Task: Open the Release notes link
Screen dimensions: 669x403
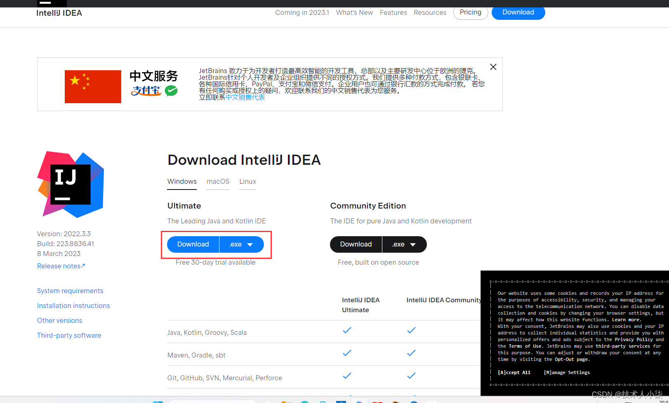Action: [x=61, y=266]
